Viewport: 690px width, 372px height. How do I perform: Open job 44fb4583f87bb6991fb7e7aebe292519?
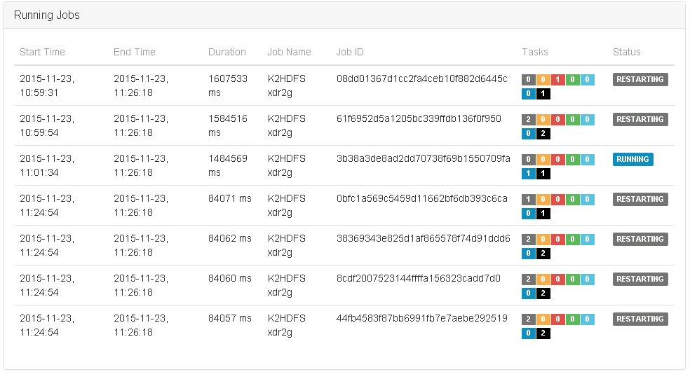tap(421, 318)
